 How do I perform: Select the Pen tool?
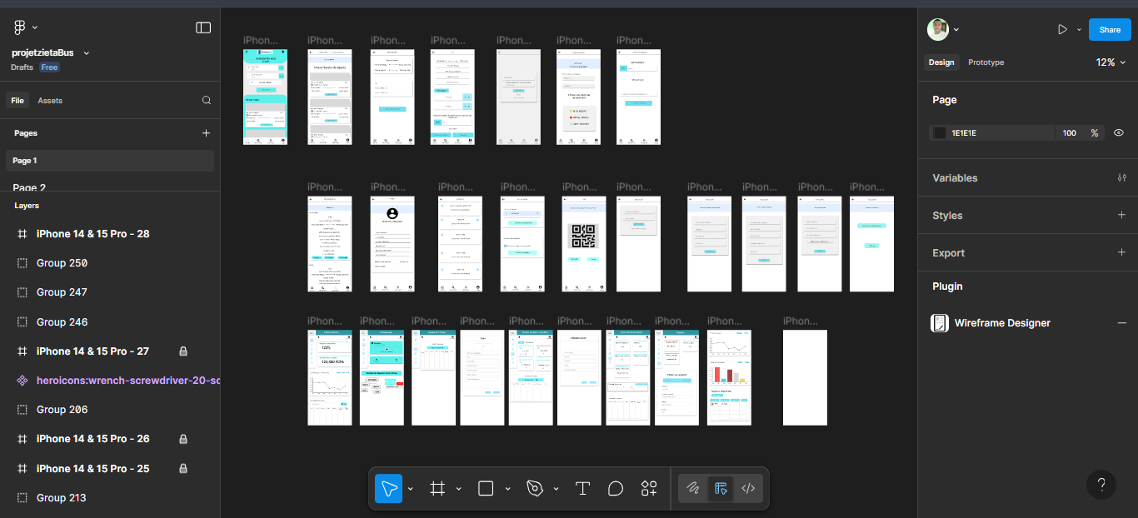click(534, 488)
